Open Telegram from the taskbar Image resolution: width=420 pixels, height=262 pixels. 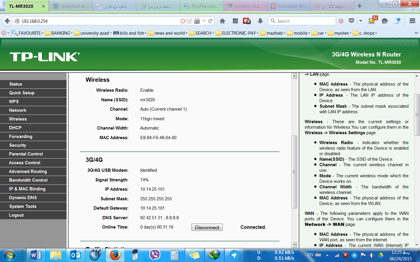[234, 255]
